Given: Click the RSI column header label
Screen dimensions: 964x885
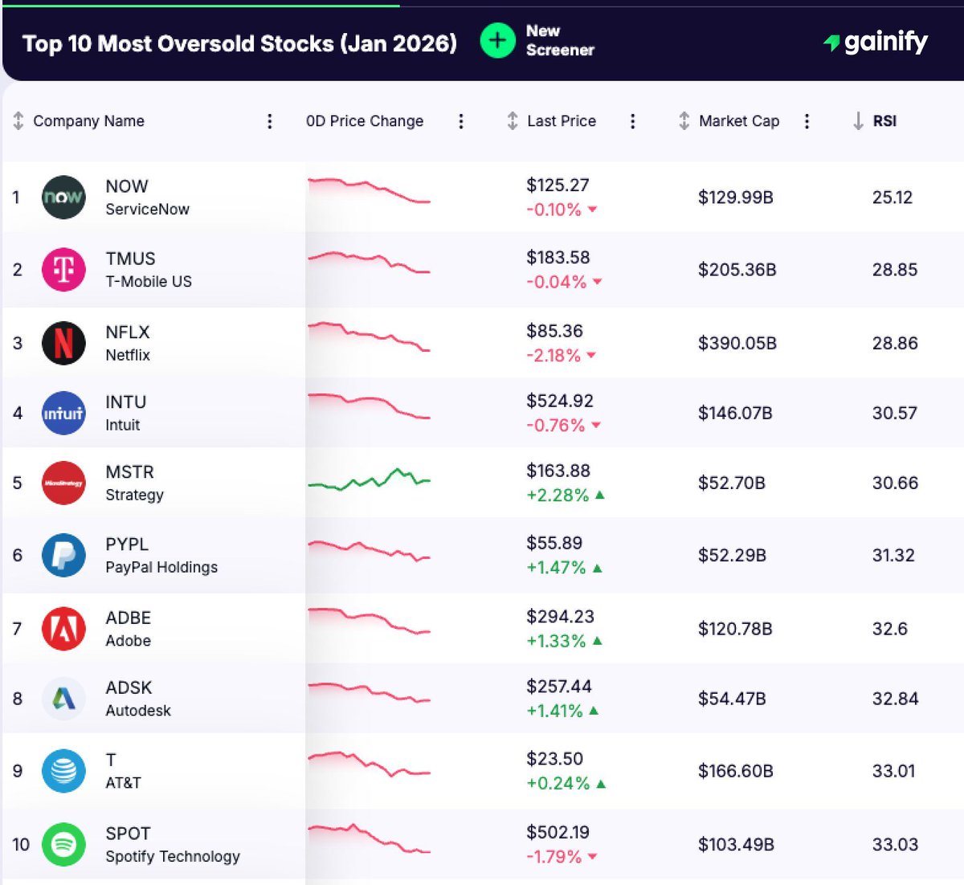Looking at the screenshot, I should coord(884,121).
